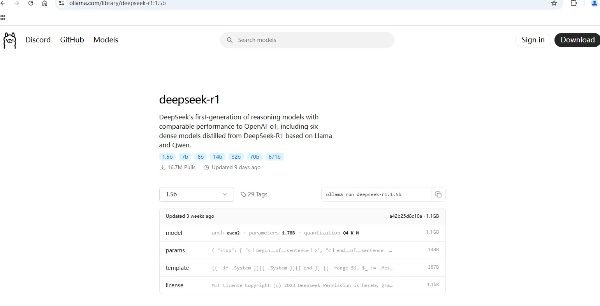
Task: Select the 32b size tag
Action: pyautogui.click(x=236, y=157)
